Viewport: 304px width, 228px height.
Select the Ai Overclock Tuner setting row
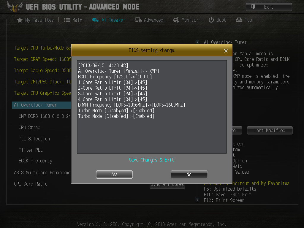point(42,105)
